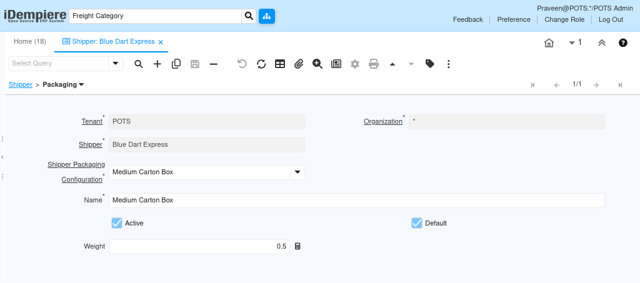This screenshot has width=640, height=283.
Task: Delete the record with minus icon
Action: click(214, 64)
